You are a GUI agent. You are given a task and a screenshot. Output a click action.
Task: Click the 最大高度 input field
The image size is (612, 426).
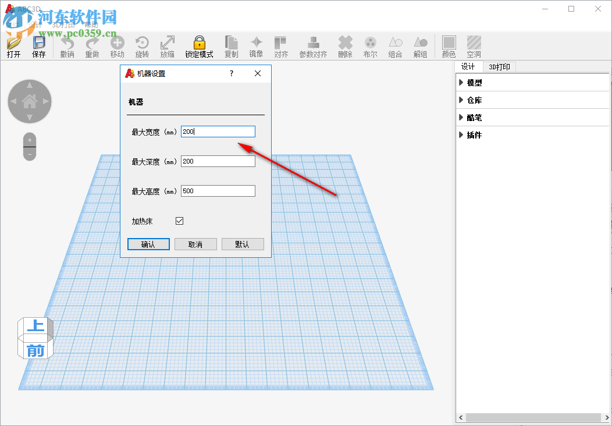(218, 191)
